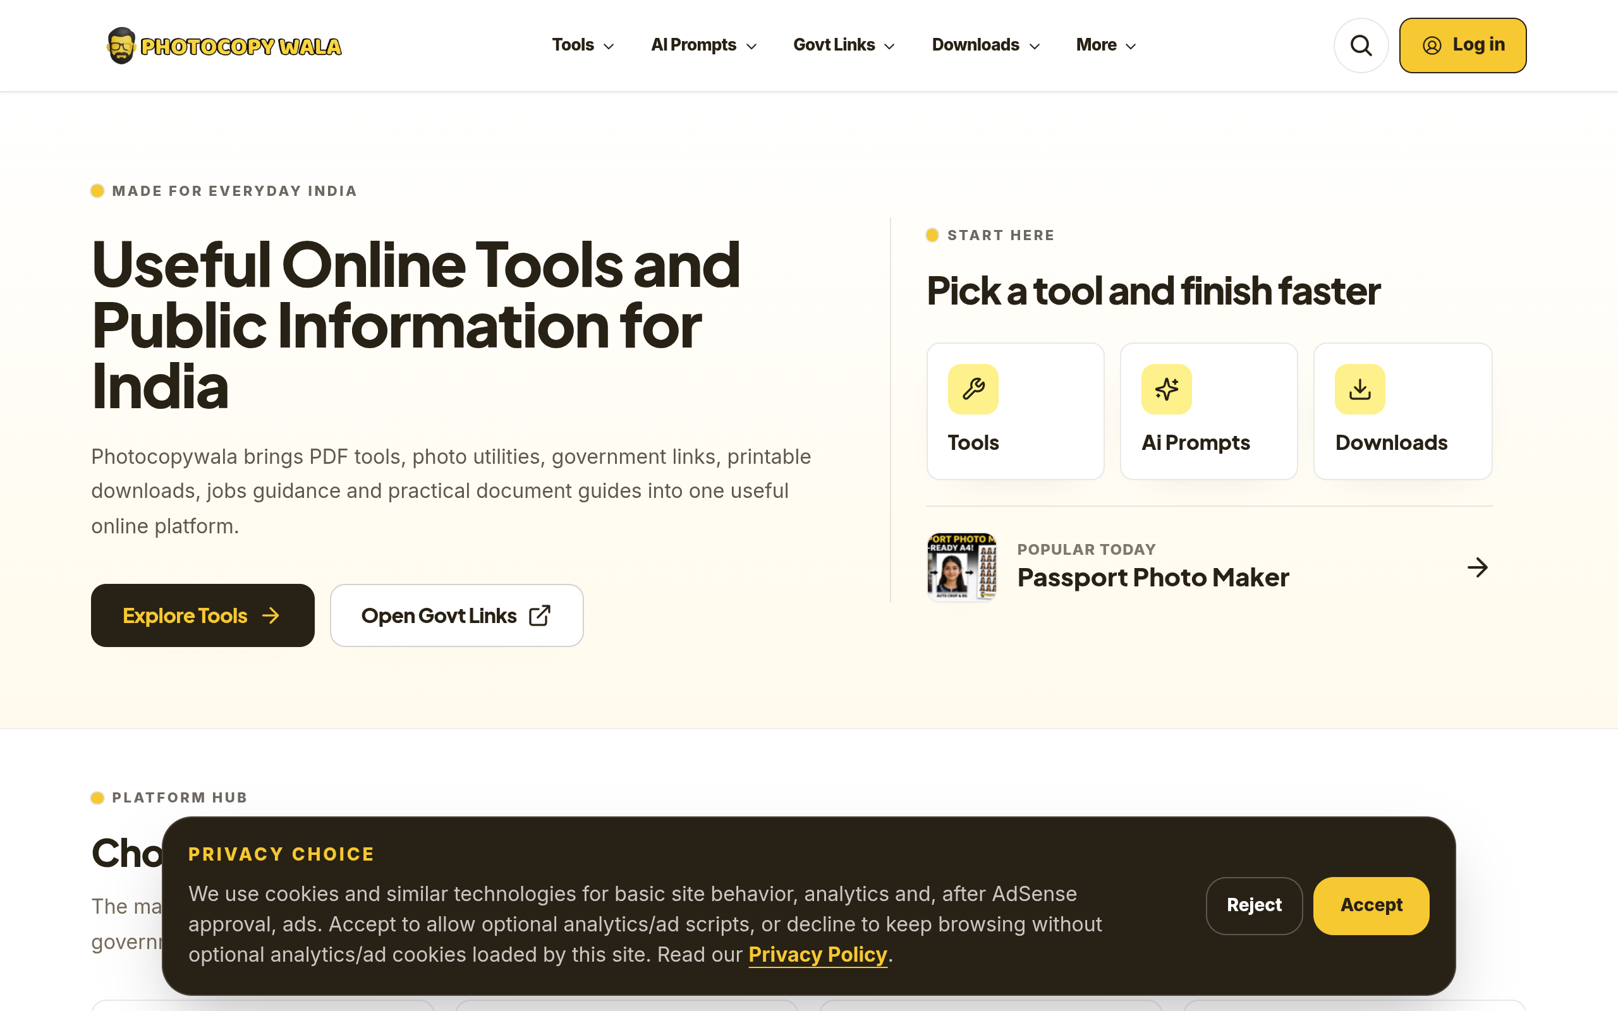Screen dimensions: 1618x1011
Task: Reject optional cookies
Action: pos(1253,905)
